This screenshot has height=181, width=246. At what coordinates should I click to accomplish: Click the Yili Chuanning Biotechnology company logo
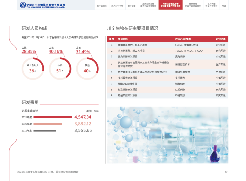[42, 5]
